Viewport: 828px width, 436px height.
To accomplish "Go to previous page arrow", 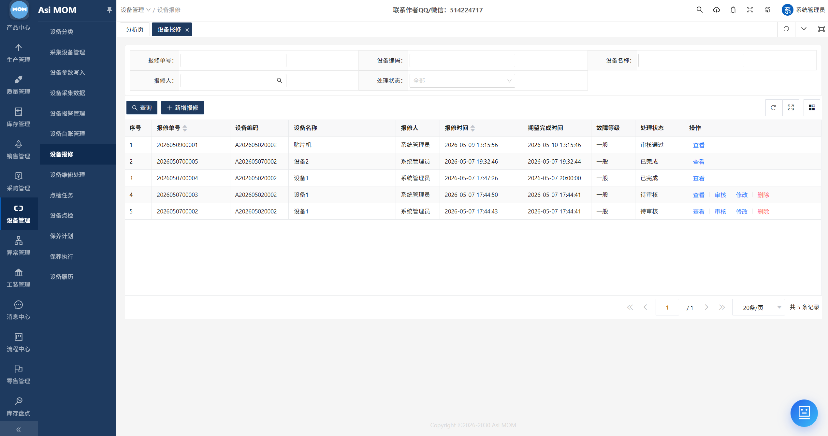I will point(645,307).
